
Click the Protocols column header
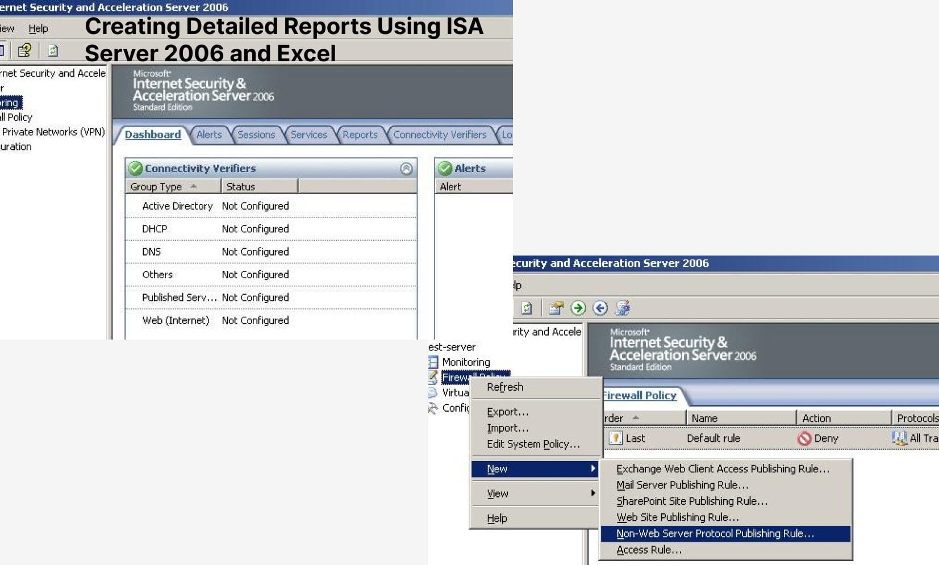(x=915, y=418)
